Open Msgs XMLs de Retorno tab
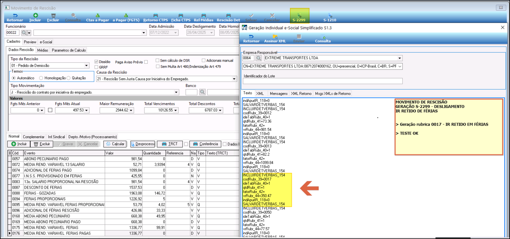Image resolution: width=510 pixels, height=239 pixels. click(x=333, y=94)
